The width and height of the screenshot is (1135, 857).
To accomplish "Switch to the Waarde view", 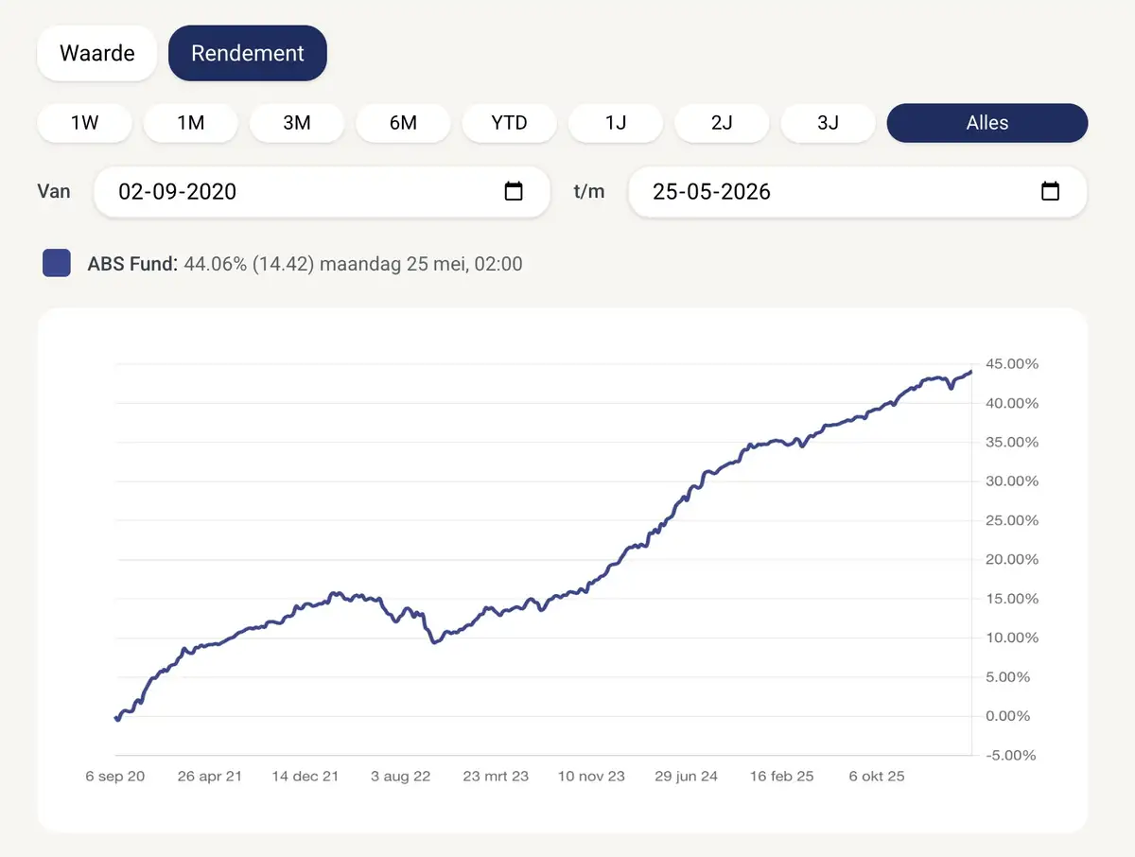I will 96,53.
